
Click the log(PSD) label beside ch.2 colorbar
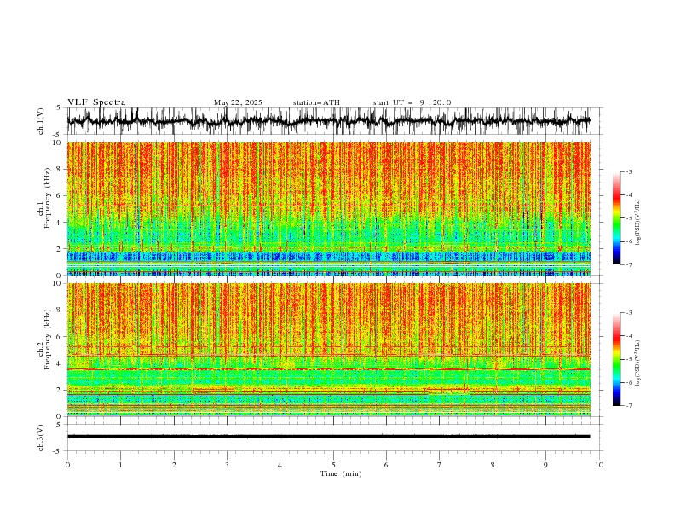point(638,363)
